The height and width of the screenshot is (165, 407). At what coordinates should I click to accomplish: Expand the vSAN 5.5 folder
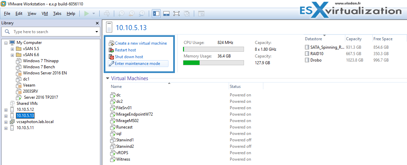(13, 49)
